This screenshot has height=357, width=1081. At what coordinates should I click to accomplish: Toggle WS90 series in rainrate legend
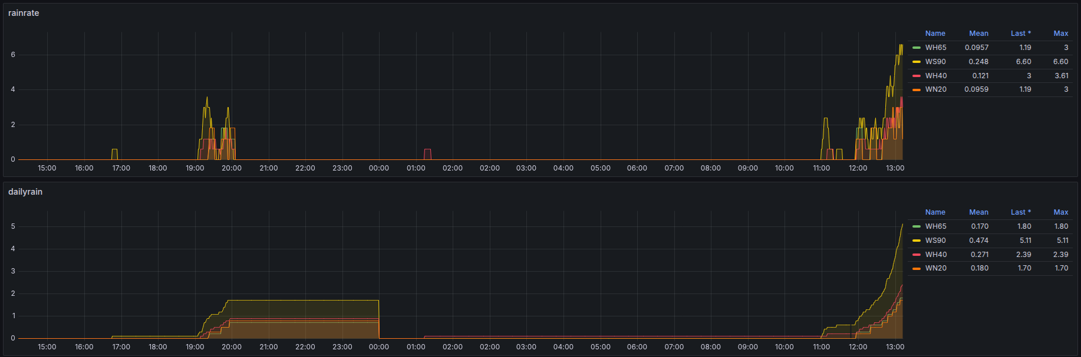[x=935, y=62]
